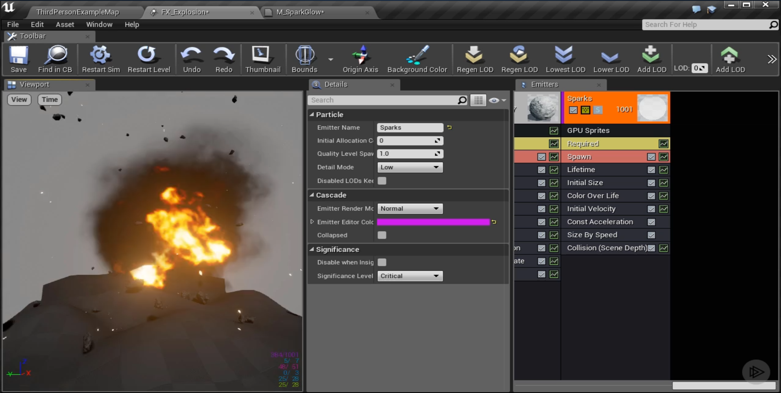Toggle the Bounds icon

304,59
